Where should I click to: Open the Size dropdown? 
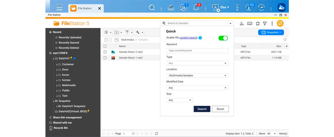point(180,100)
